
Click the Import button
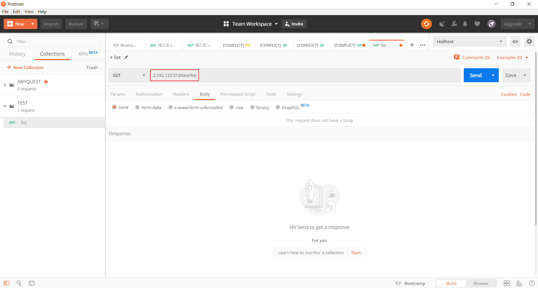pyautogui.click(x=51, y=24)
